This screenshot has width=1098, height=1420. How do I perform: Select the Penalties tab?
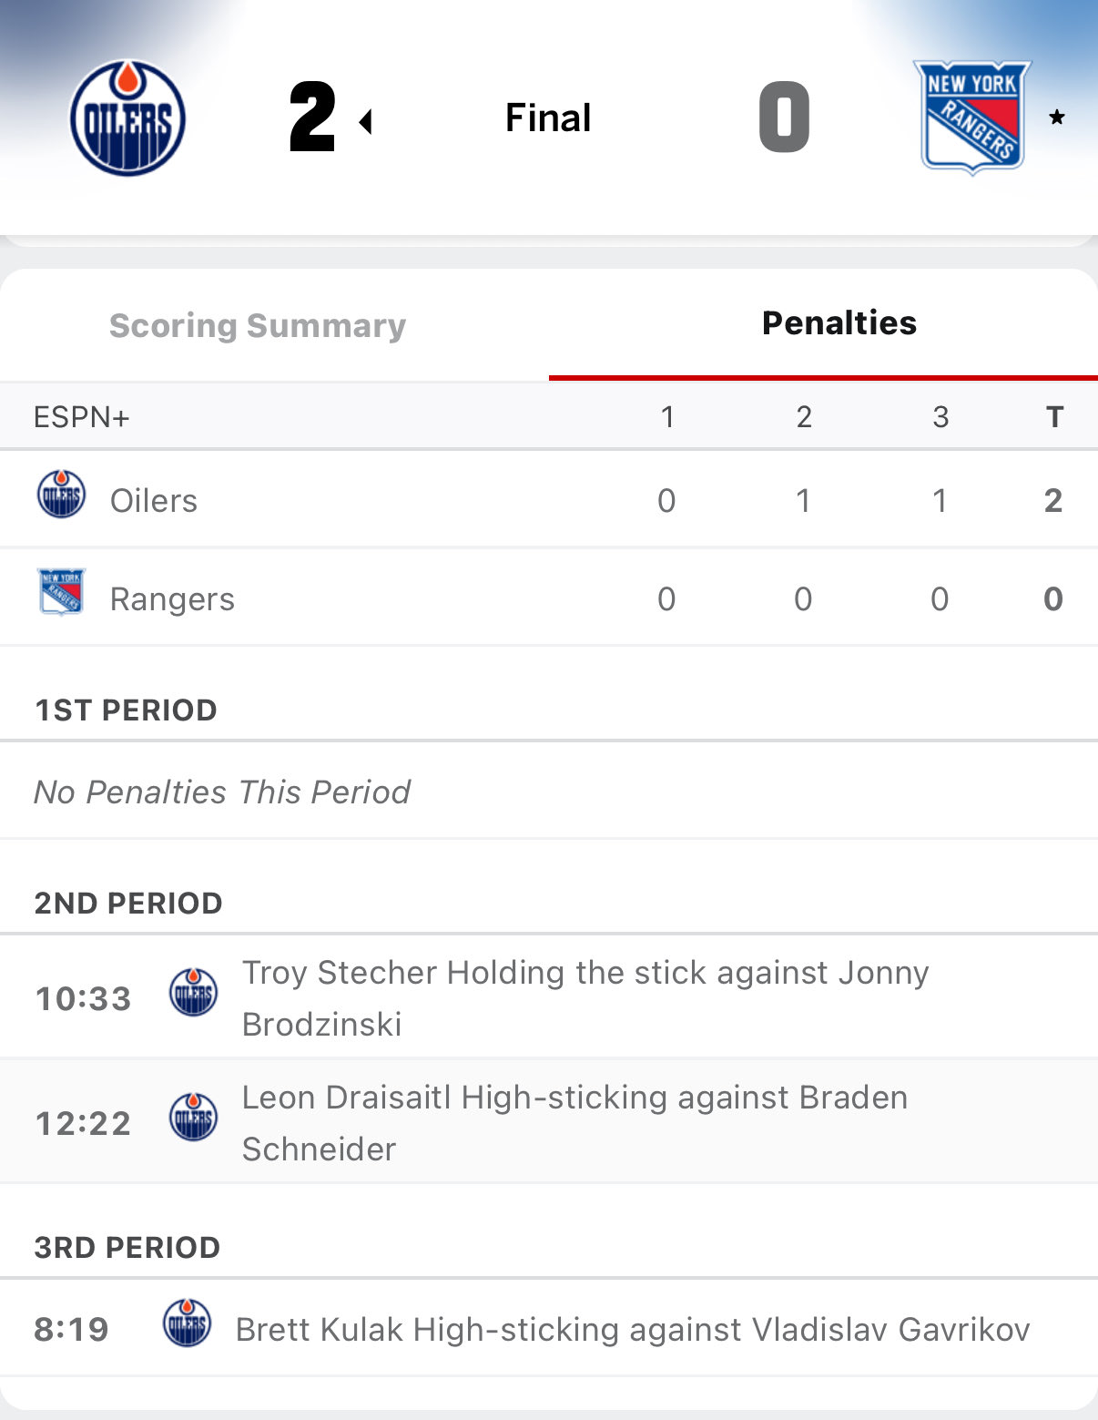[839, 323]
